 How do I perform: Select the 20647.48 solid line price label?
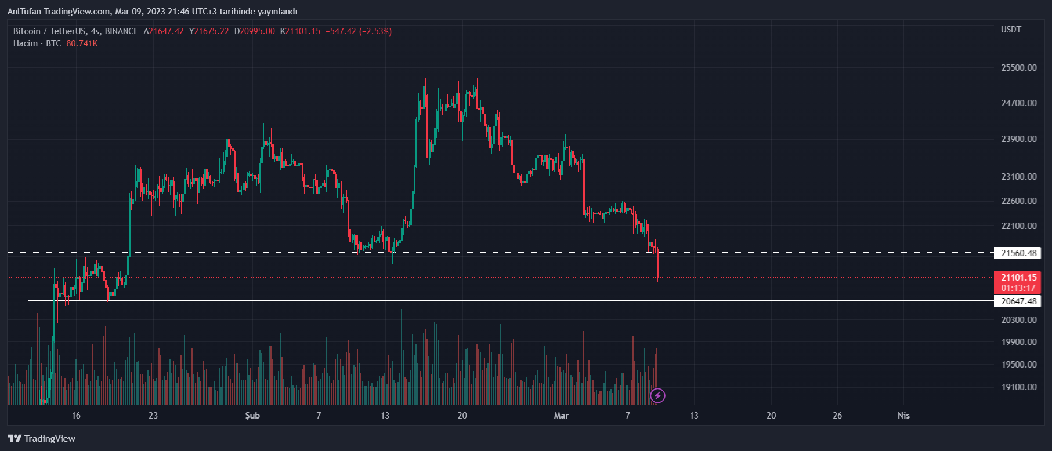[x=1018, y=301]
